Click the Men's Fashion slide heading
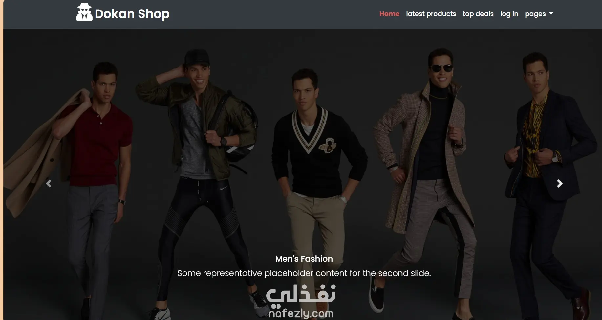This screenshot has height=320, width=602. (x=304, y=259)
